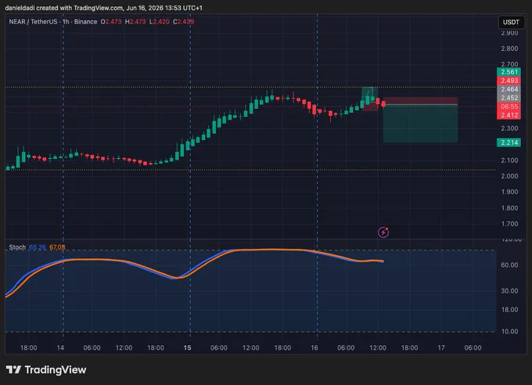
Task: Click the green 2.561 price label
Action: coord(509,72)
